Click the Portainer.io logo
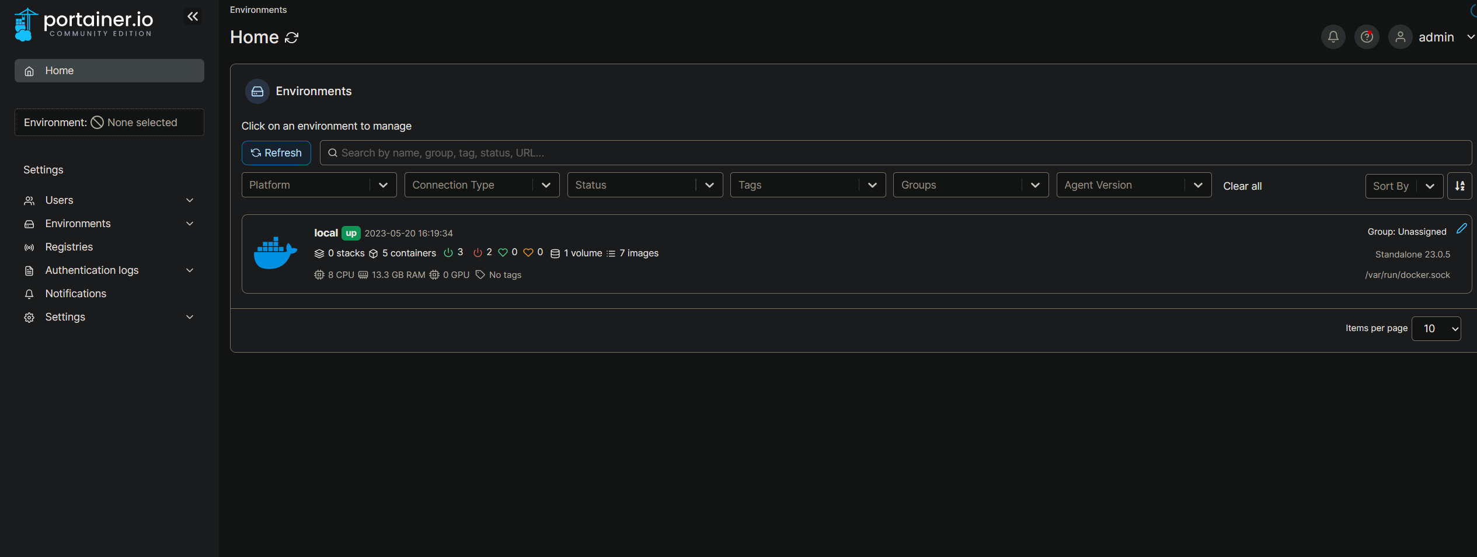The image size is (1477, 557). [x=84, y=25]
